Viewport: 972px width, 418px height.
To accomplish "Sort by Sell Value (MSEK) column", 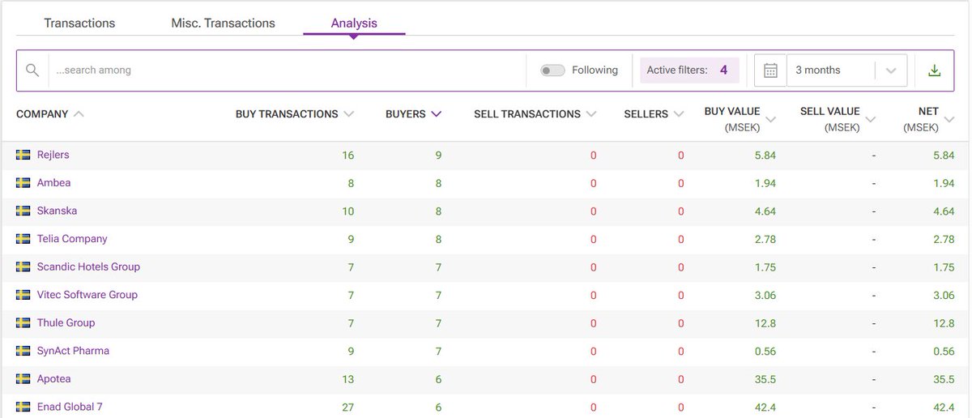I will (838, 119).
